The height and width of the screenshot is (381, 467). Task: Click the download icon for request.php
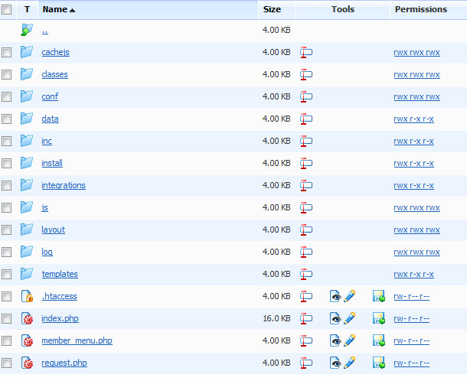pyautogui.click(x=378, y=363)
